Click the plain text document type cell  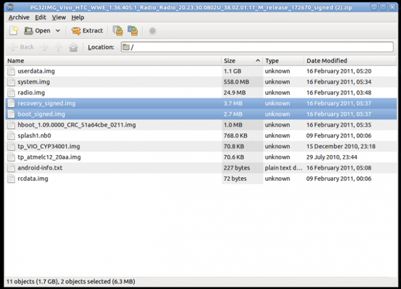(x=283, y=168)
